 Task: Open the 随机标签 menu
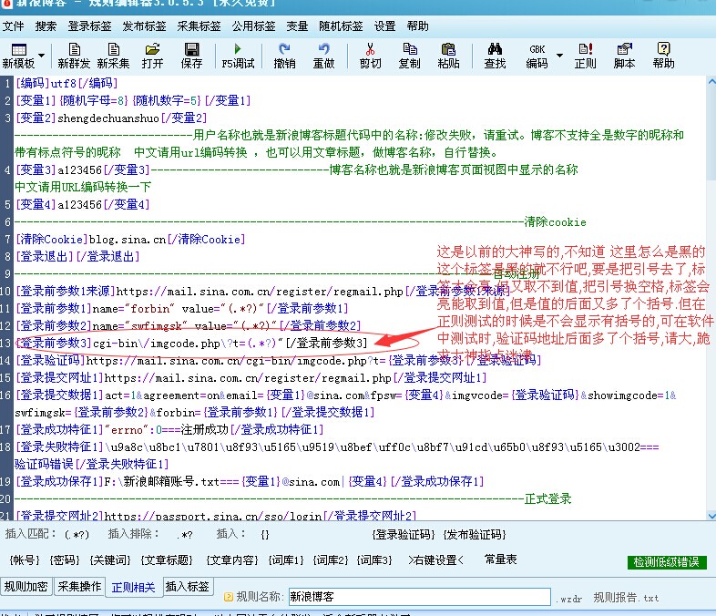coord(342,26)
